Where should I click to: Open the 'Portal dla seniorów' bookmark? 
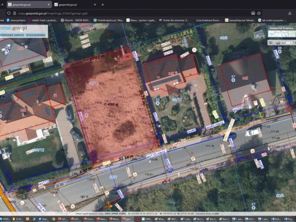174,20
